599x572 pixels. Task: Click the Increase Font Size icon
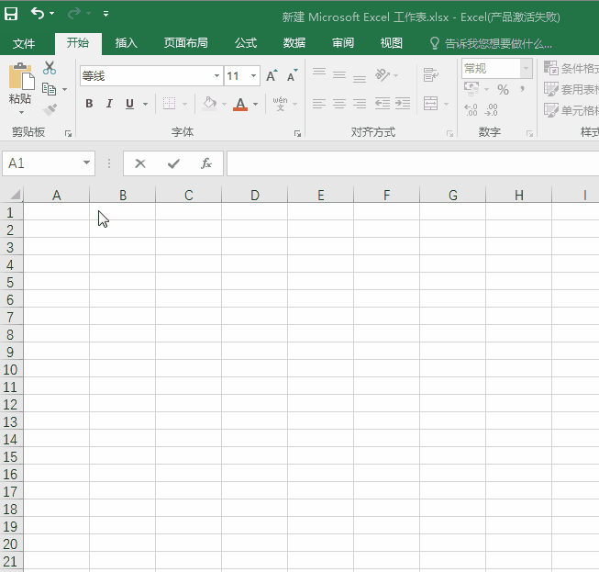click(x=272, y=75)
